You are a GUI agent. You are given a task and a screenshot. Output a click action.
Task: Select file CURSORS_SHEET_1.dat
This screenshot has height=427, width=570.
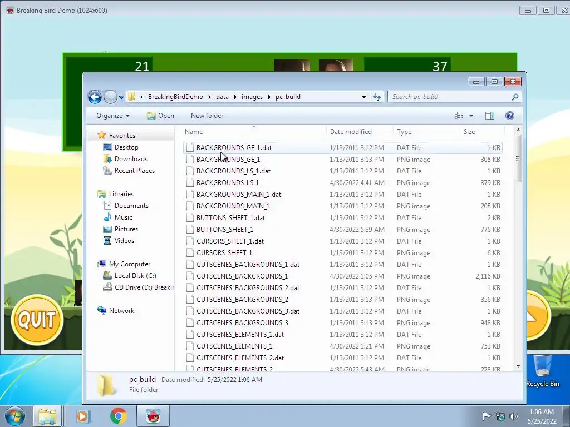tap(230, 241)
